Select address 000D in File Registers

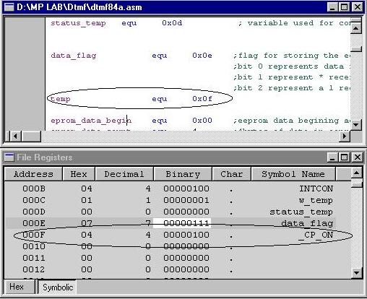coord(34,212)
